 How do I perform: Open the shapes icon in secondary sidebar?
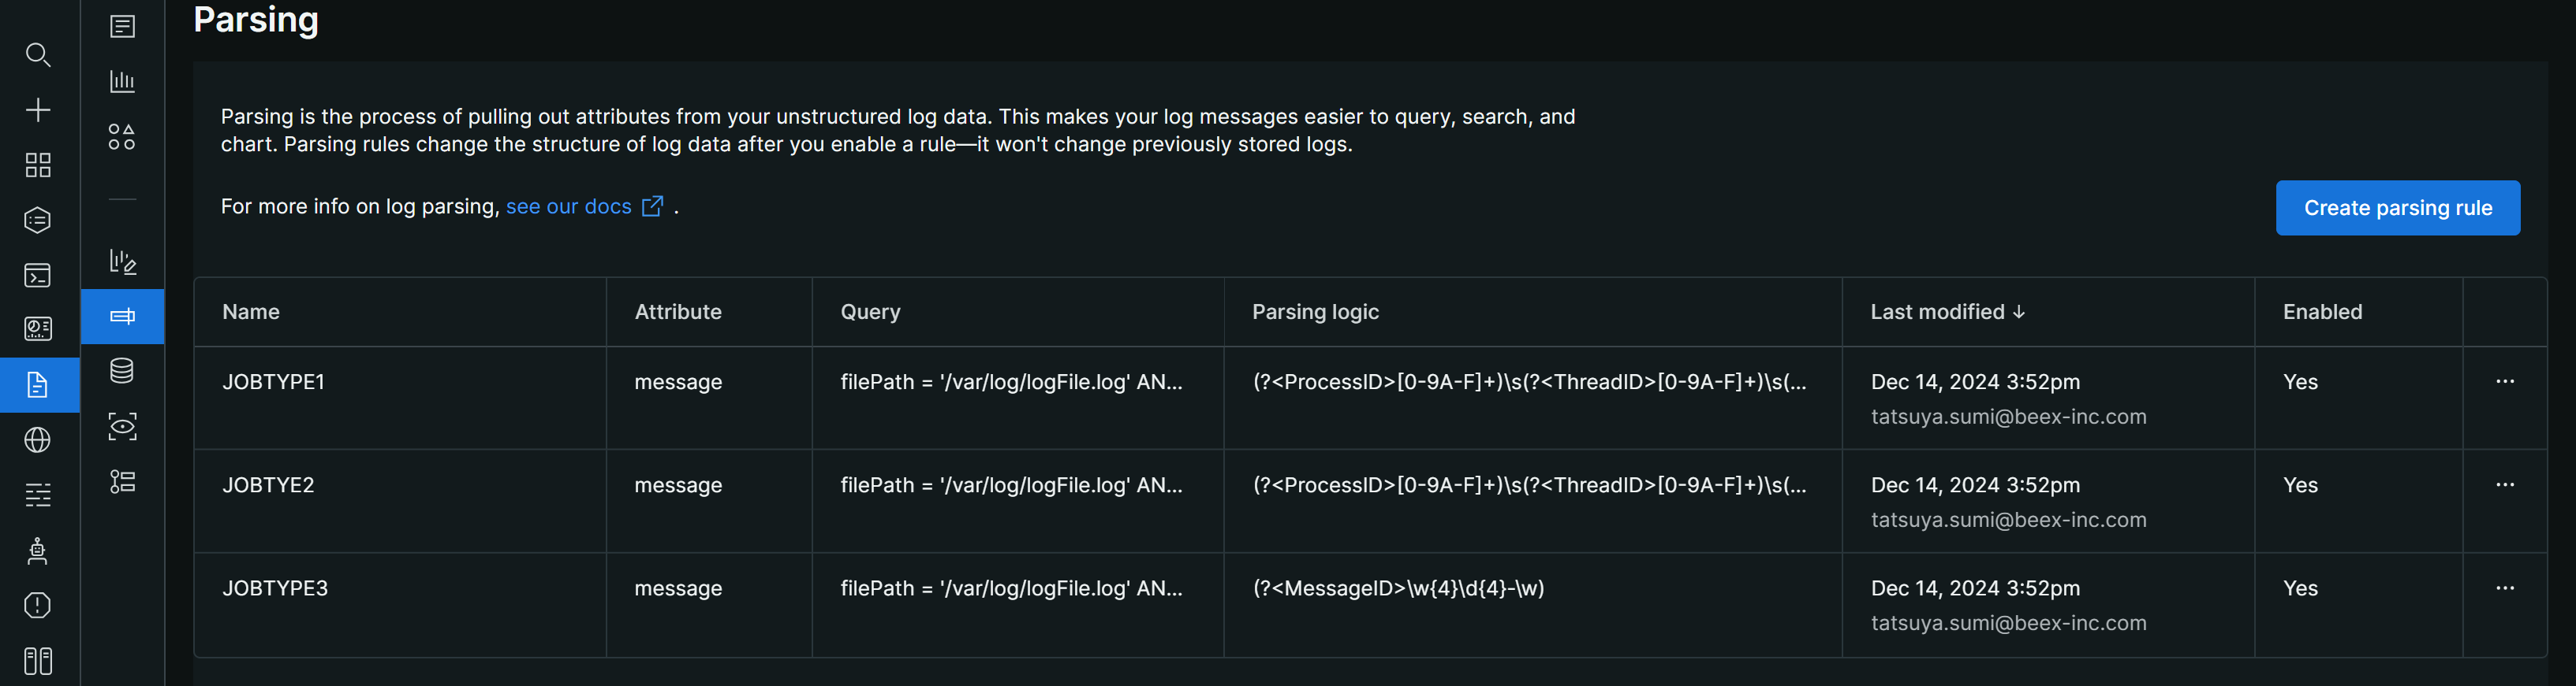point(122,137)
